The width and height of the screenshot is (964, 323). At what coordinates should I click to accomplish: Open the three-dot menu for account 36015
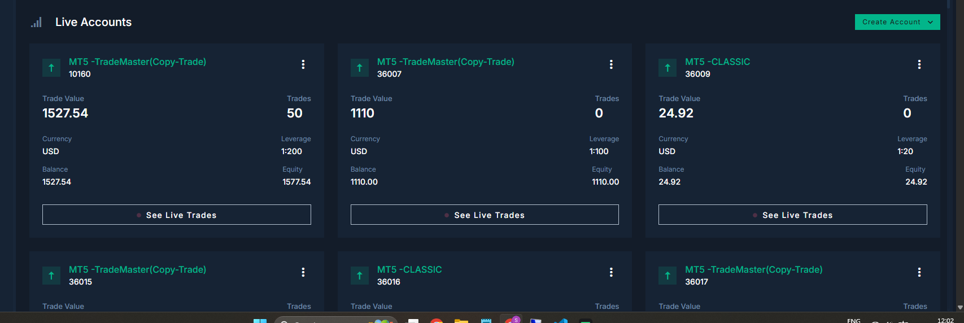(303, 272)
